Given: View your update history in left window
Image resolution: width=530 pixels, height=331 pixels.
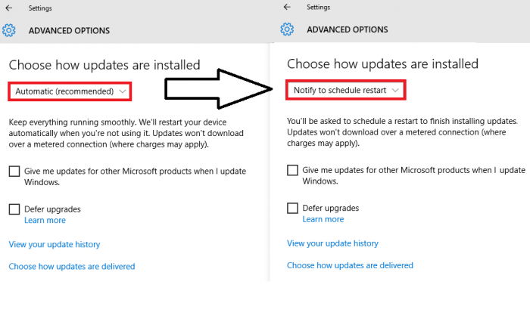Looking at the screenshot, I should click(x=55, y=244).
